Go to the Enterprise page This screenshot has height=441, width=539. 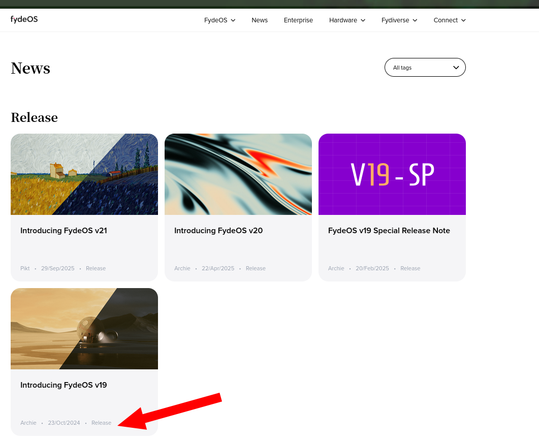point(298,20)
